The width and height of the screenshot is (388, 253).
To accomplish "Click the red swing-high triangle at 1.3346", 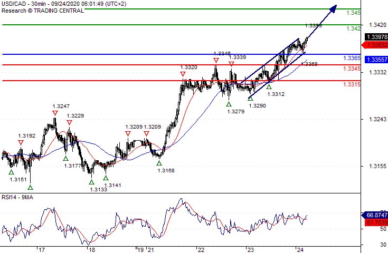I will tap(216, 60).
